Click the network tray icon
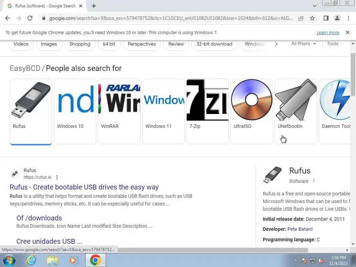 (313, 260)
